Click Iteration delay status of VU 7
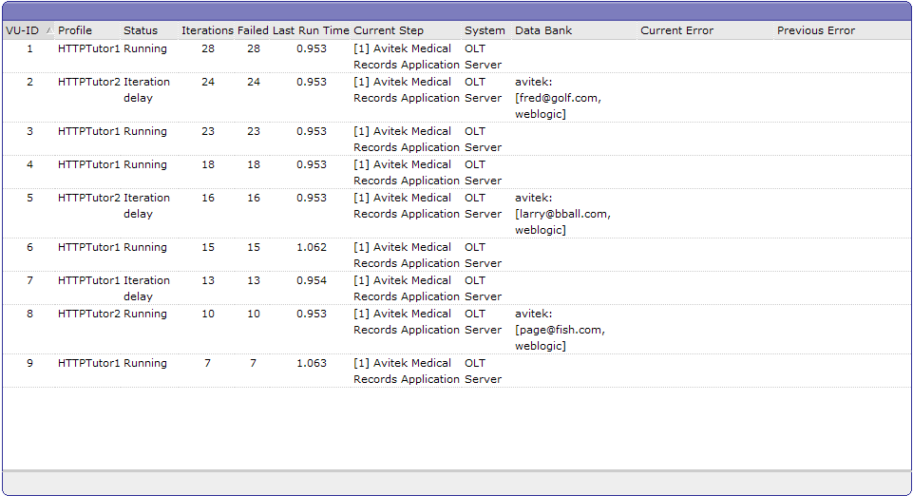This screenshot has width=913, height=496. (x=146, y=289)
